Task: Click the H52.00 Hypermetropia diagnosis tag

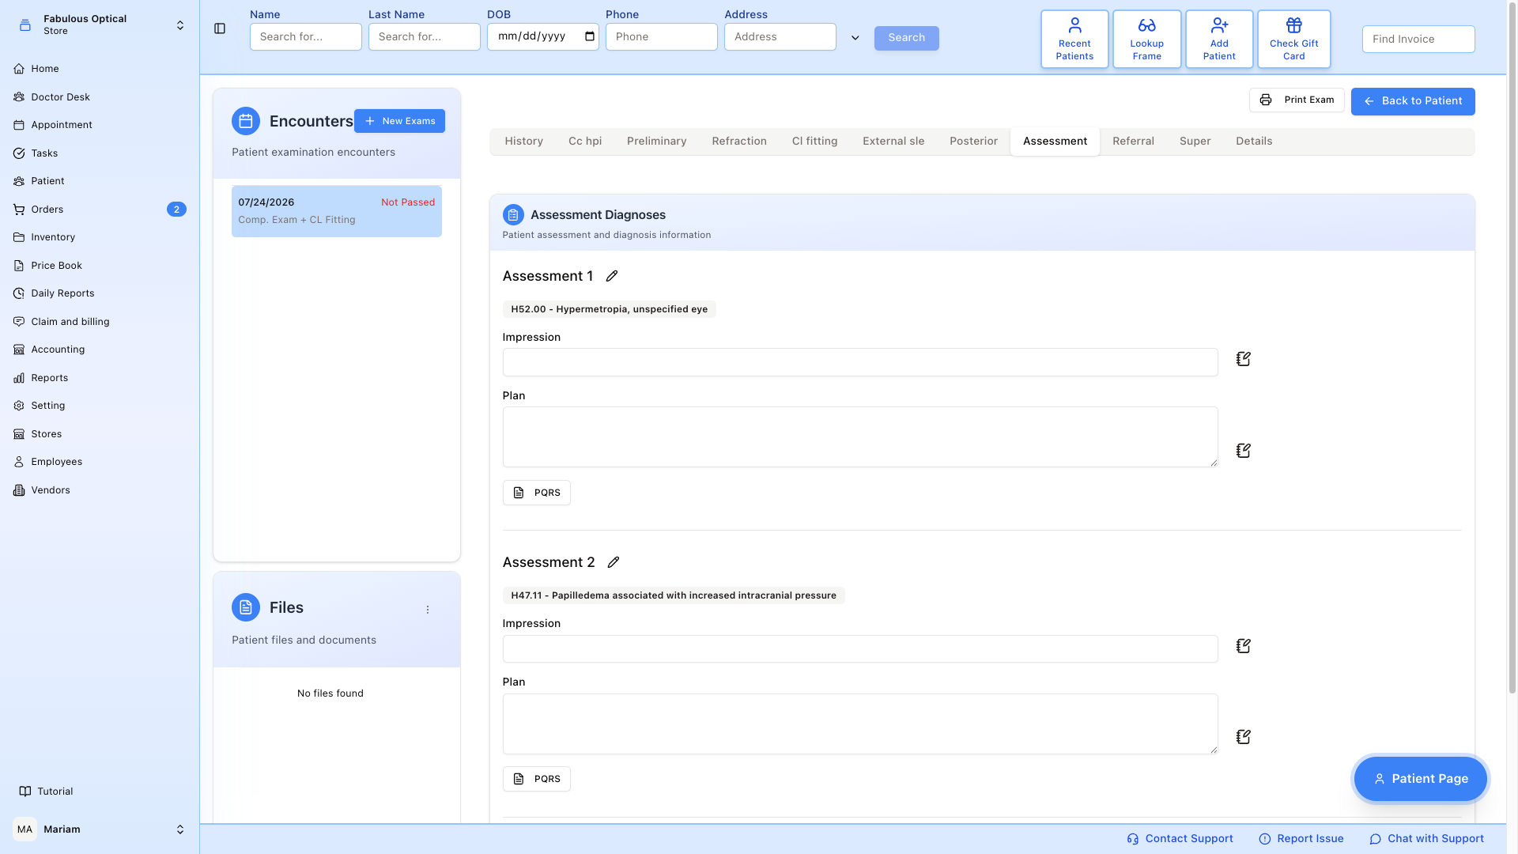Action: click(610, 309)
